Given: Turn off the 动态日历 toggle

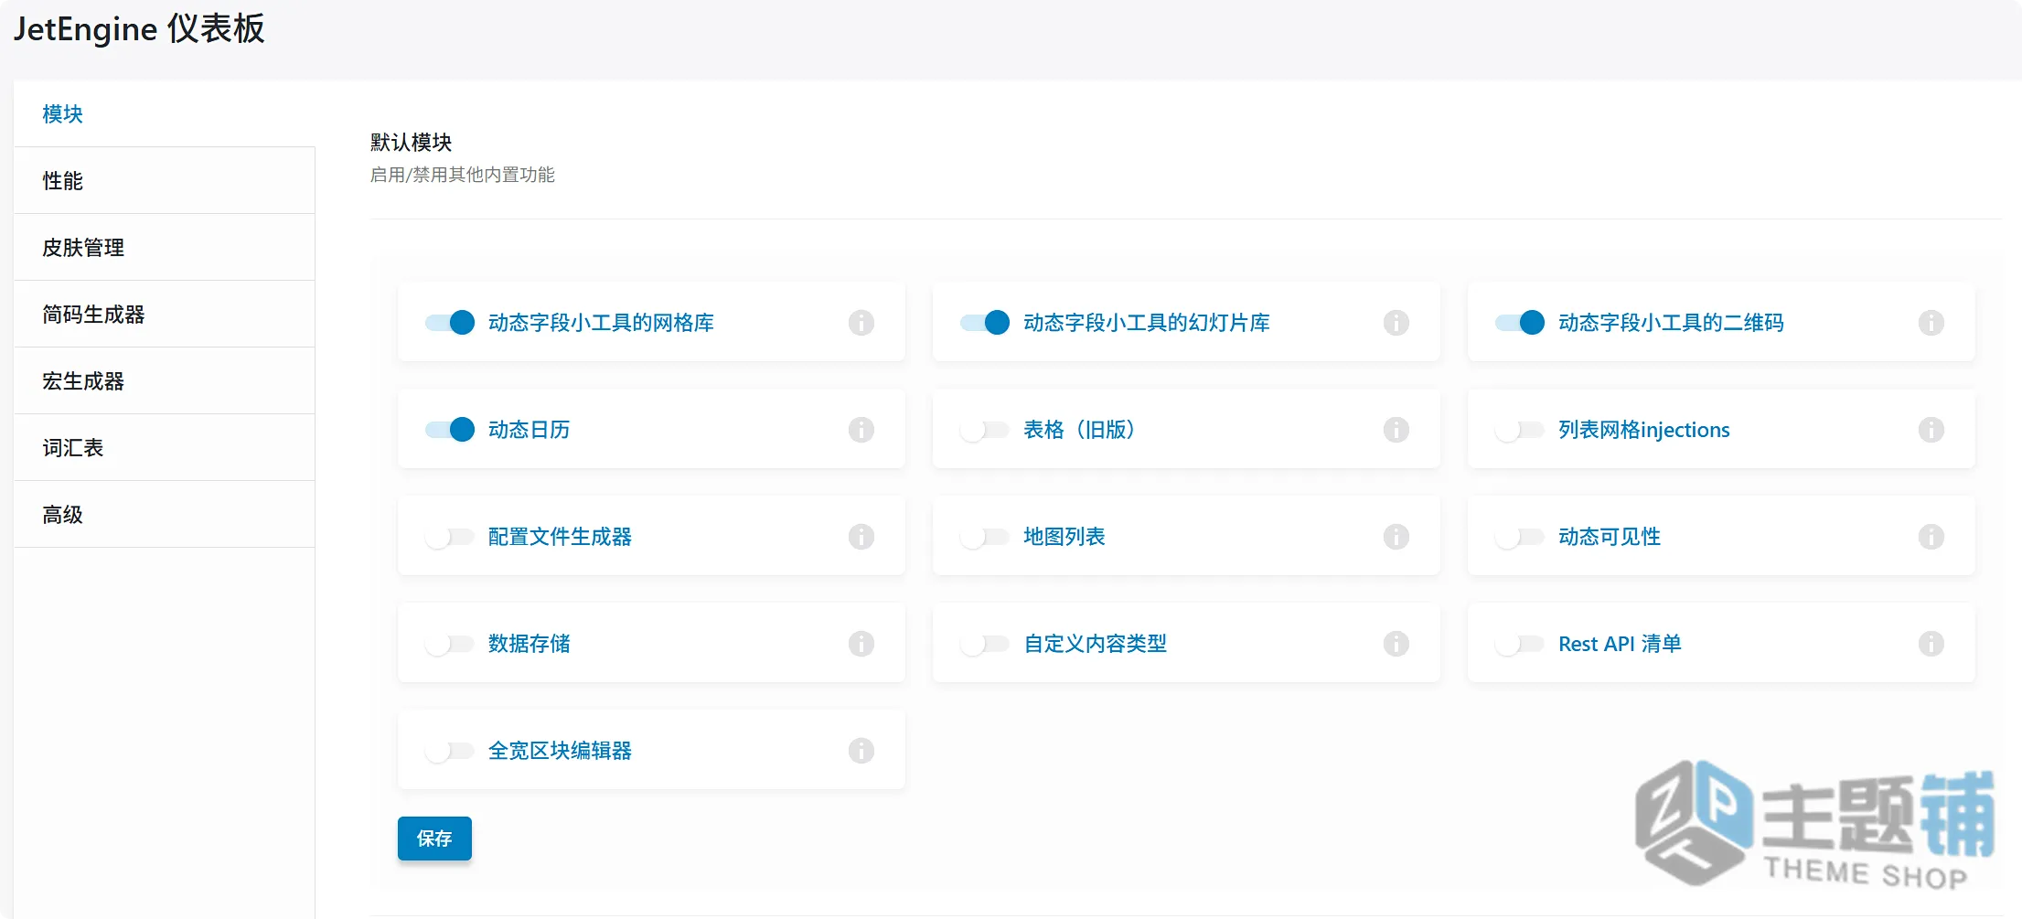Looking at the screenshot, I should click(x=450, y=430).
